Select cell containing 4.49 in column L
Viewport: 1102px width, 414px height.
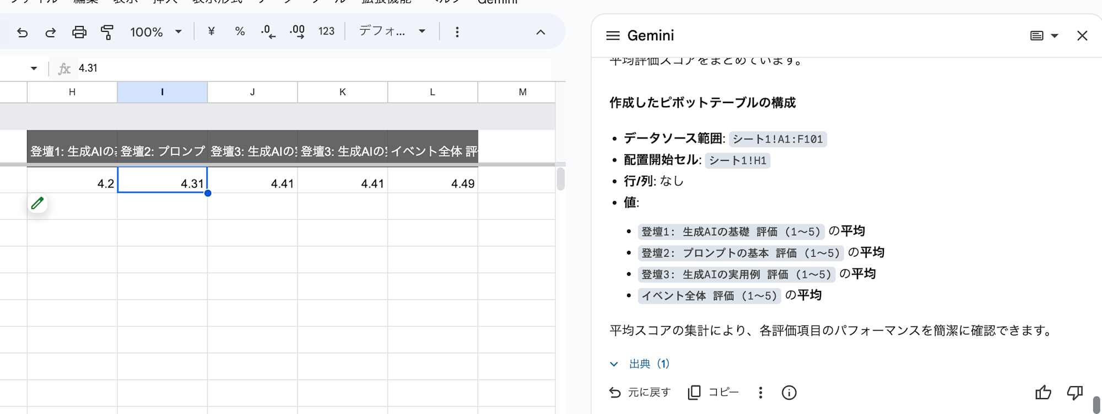[x=433, y=183]
